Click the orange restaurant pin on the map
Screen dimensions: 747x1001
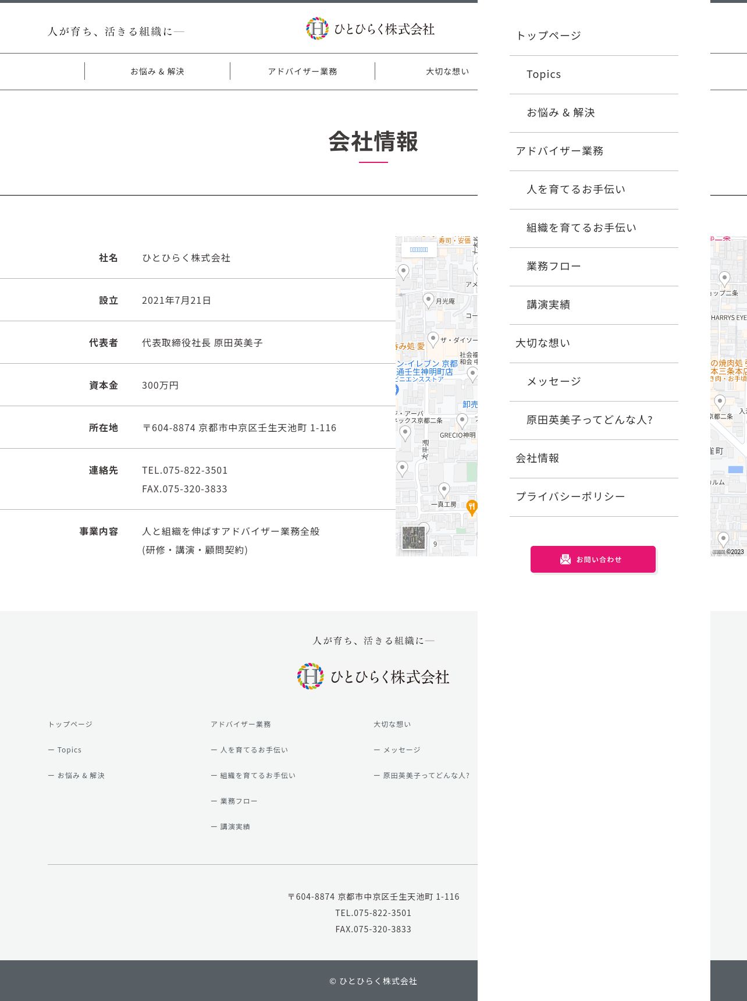click(472, 507)
